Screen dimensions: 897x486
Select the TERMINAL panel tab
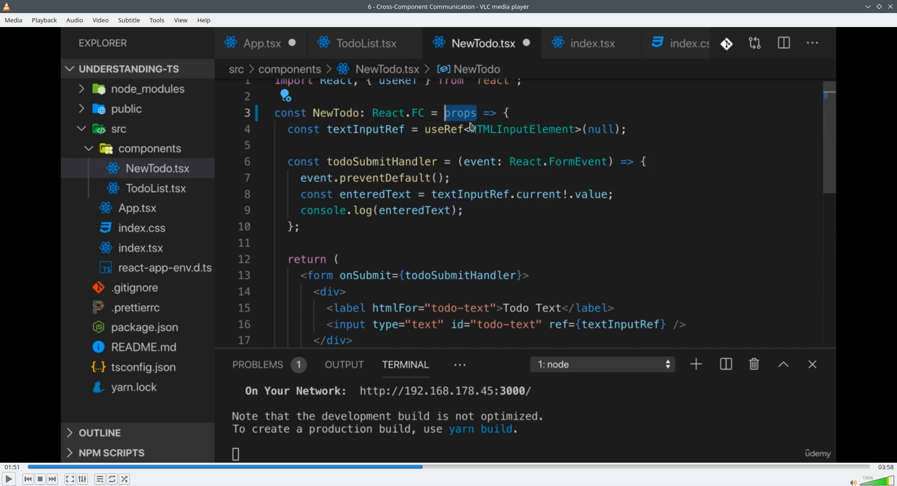(406, 365)
